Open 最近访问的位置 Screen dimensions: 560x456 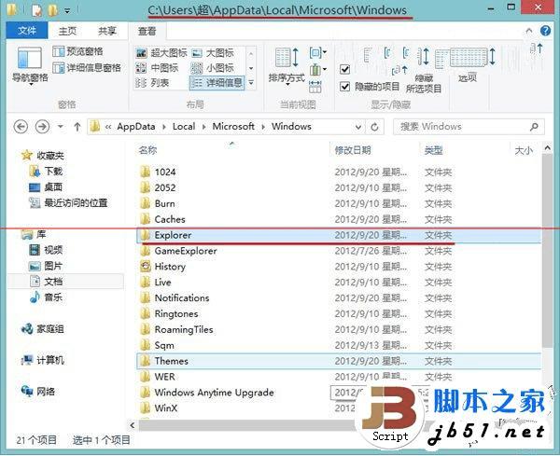pyautogui.click(x=68, y=203)
